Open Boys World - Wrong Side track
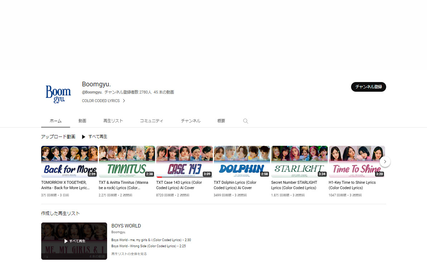This screenshot has width=427, height=273. (x=148, y=246)
